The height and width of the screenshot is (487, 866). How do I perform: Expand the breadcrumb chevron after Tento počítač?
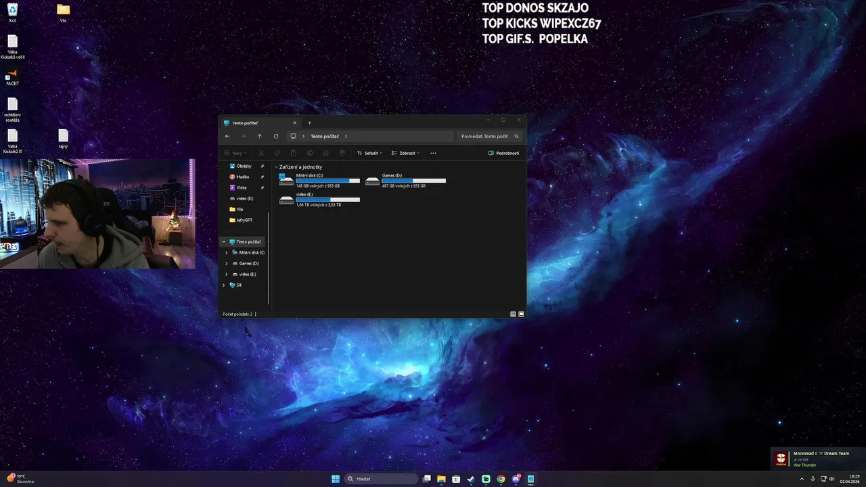[346, 136]
